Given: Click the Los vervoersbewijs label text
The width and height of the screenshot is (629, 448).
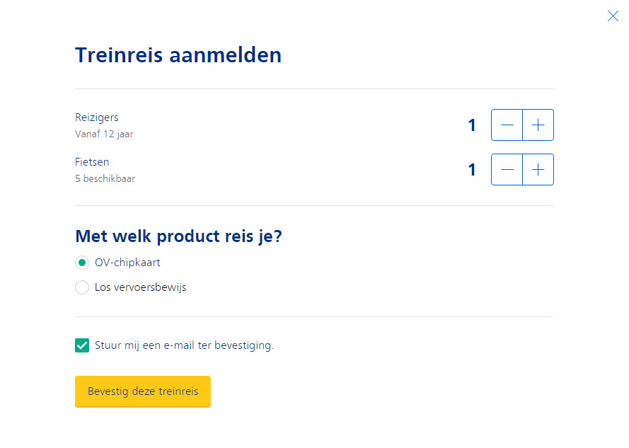Looking at the screenshot, I should click(140, 287).
